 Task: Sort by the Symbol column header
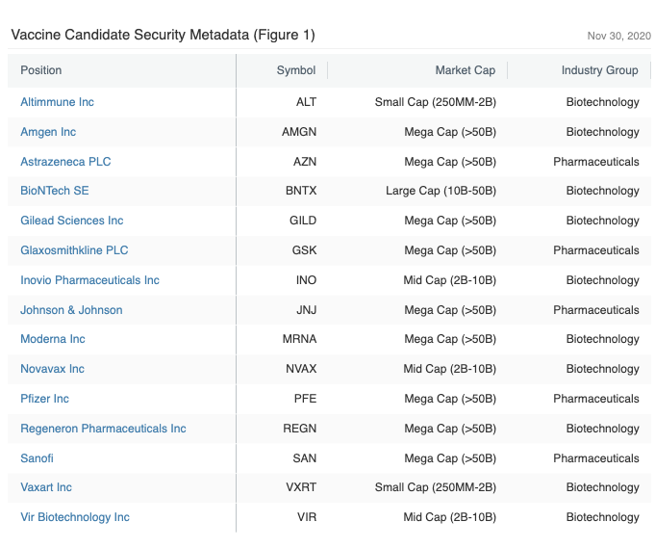point(295,70)
